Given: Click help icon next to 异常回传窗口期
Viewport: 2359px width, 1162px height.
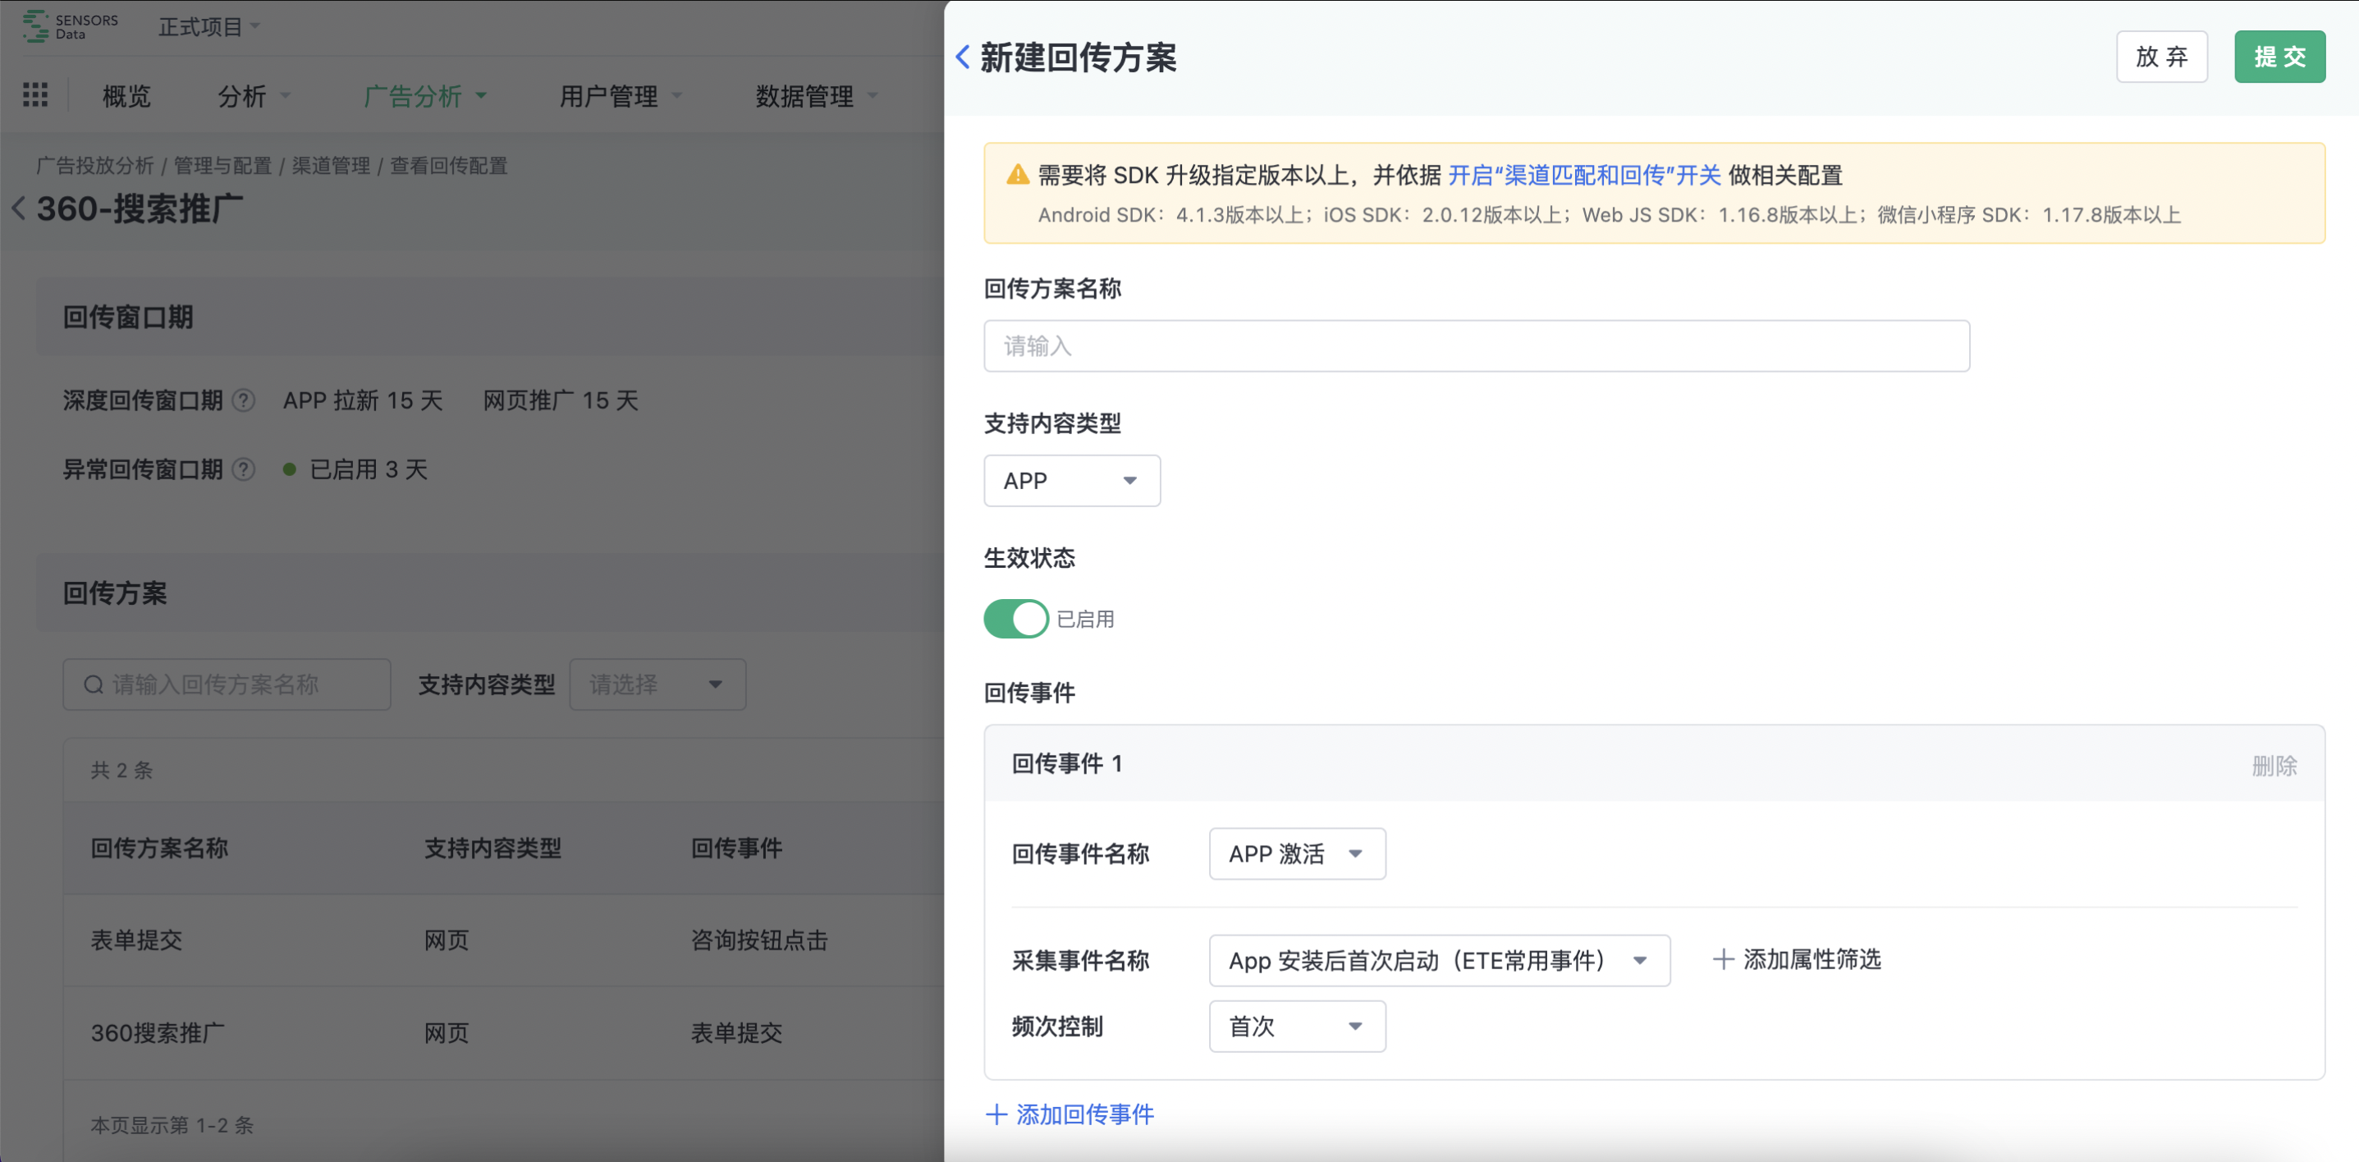Looking at the screenshot, I should 244,469.
